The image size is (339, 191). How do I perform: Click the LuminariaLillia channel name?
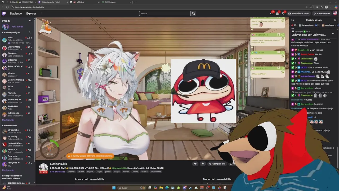[59, 164]
